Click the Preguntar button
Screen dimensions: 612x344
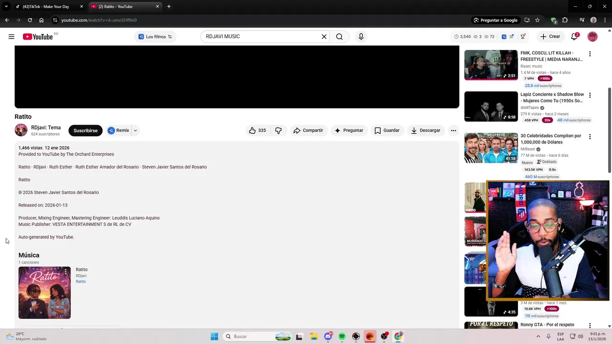click(x=349, y=130)
